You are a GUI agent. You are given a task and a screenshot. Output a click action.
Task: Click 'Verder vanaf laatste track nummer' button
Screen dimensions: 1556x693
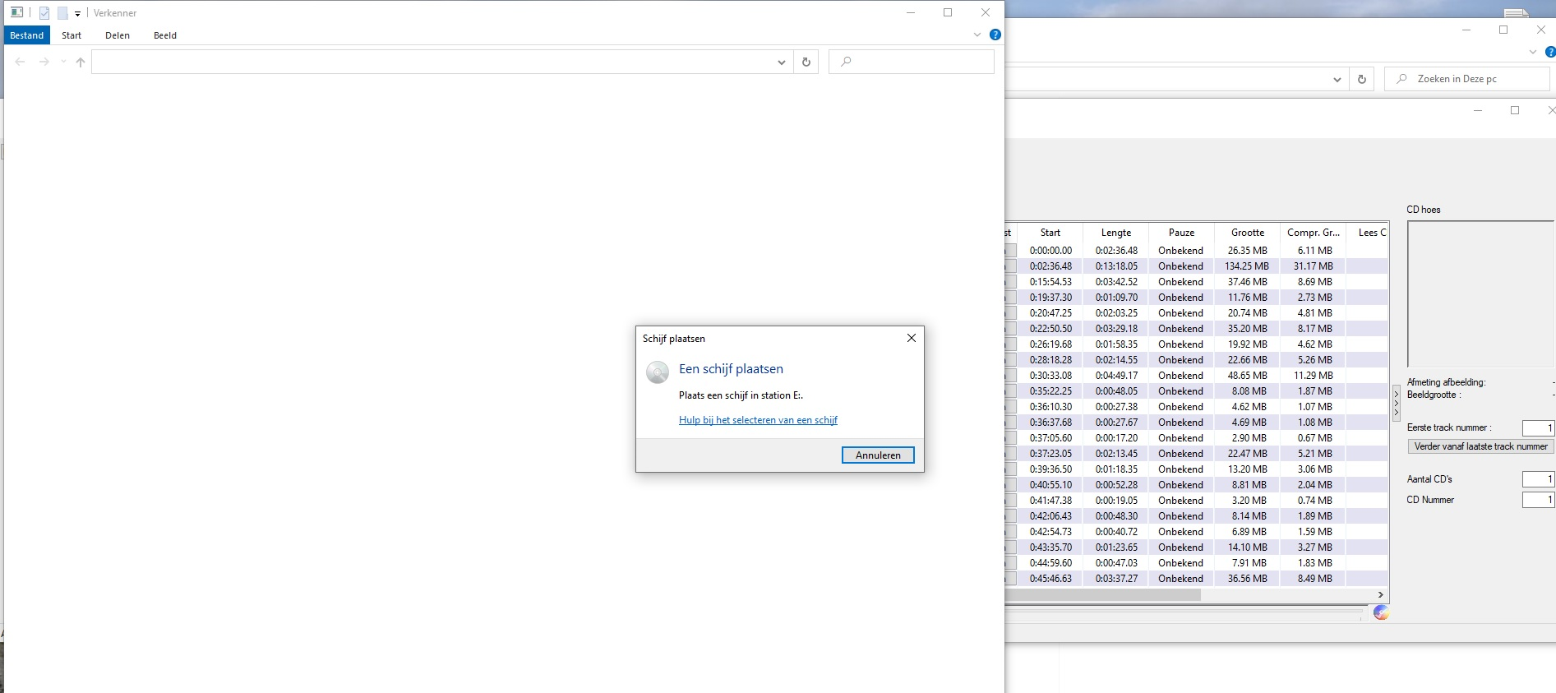pyautogui.click(x=1480, y=446)
